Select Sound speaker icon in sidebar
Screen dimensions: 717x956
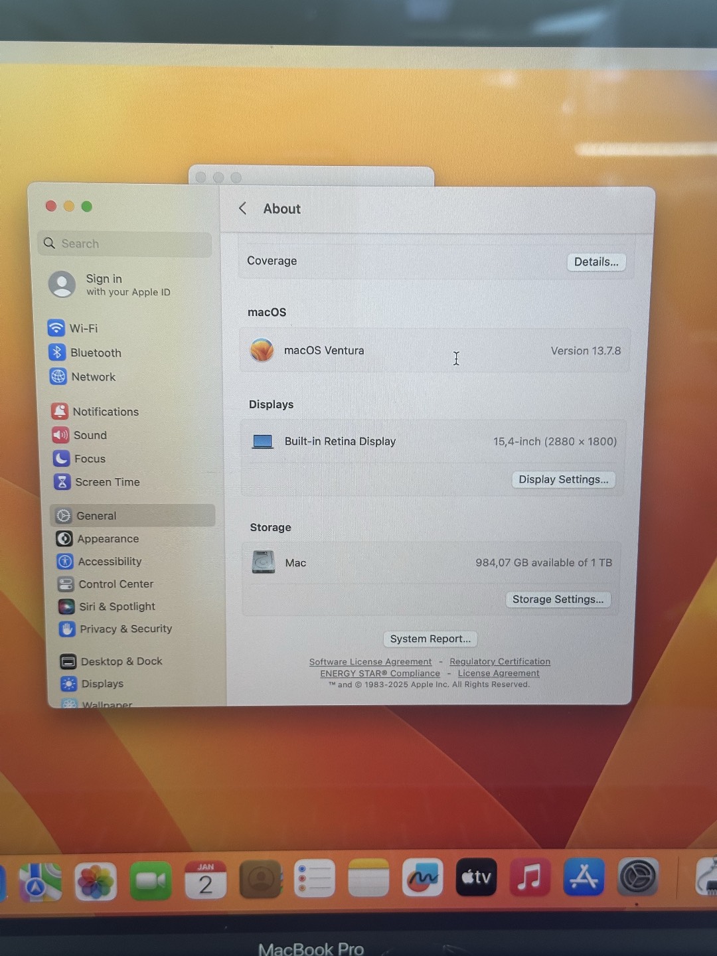(x=60, y=435)
